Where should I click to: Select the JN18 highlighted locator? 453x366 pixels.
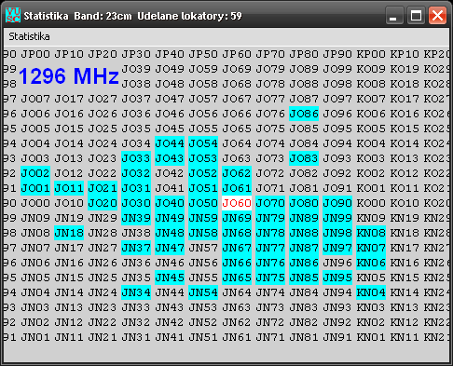(69, 233)
